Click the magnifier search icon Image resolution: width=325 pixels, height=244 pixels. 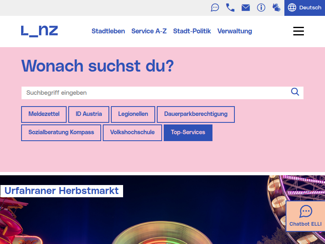(295, 92)
